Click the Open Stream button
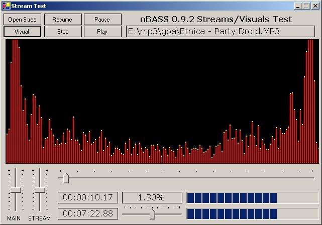 pyautogui.click(x=22, y=20)
